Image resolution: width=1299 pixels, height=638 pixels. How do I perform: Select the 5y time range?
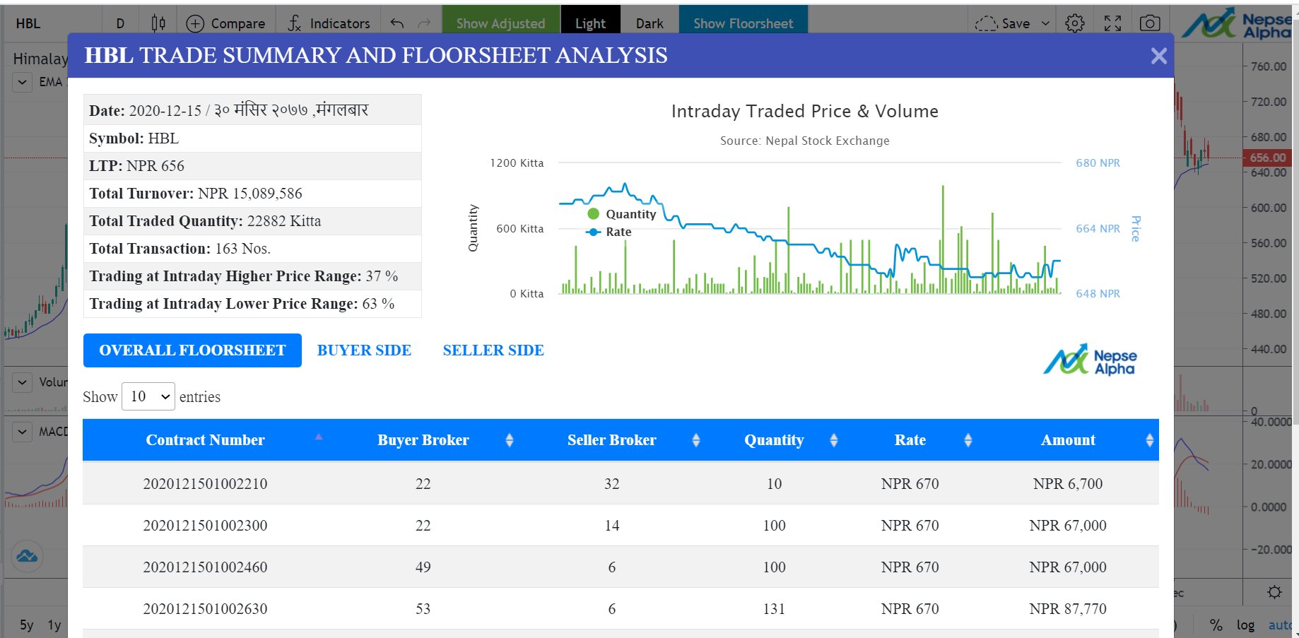click(x=27, y=625)
